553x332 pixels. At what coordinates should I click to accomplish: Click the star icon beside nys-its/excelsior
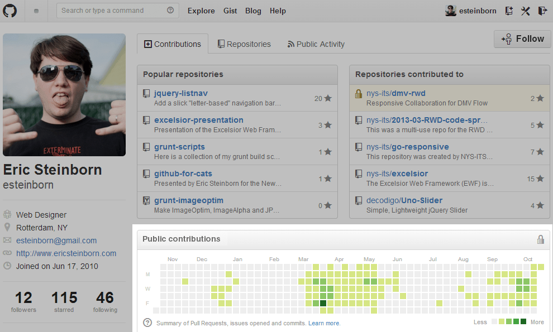click(x=540, y=179)
